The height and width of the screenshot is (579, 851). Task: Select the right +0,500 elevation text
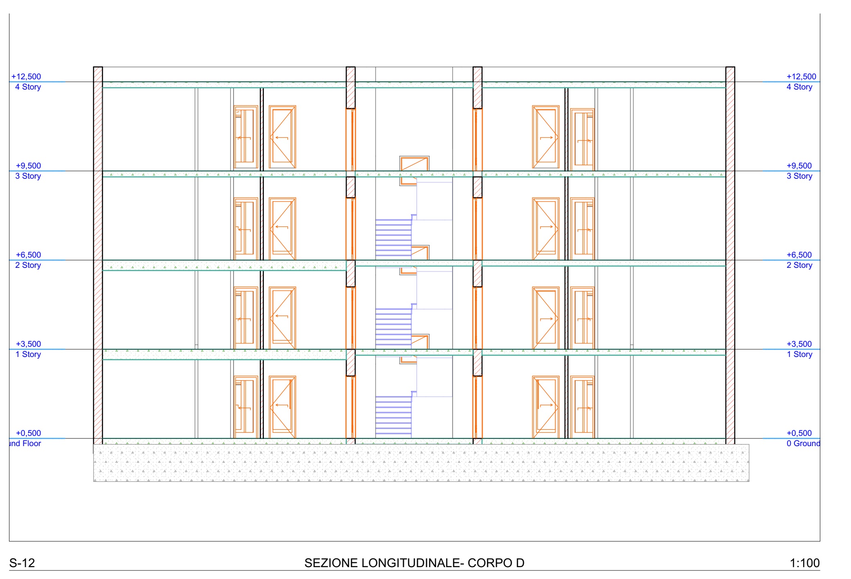coord(799,433)
